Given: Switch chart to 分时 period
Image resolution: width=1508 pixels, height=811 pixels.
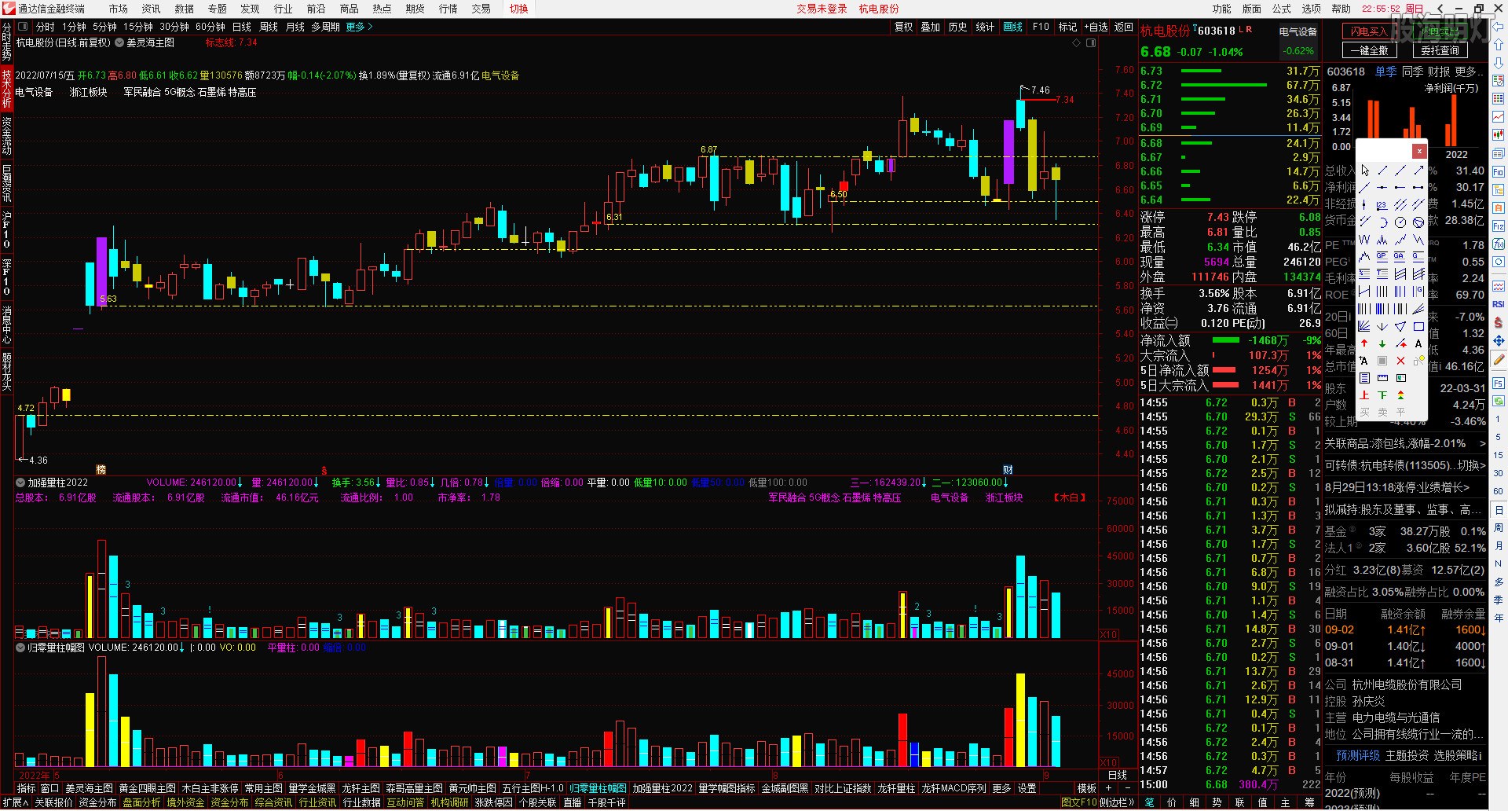Looking at the screenshot, I should click(46, 27).
